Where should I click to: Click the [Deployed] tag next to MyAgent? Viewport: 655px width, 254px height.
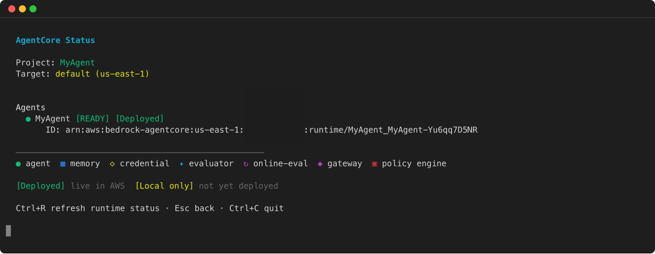(140, 119)
